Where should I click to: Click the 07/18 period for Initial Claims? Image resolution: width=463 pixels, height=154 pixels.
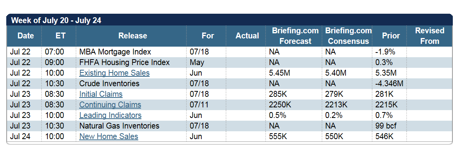point(199,94)
